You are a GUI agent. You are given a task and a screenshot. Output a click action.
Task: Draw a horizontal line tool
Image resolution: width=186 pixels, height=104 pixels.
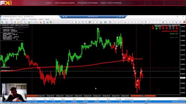(x=156, y=22)
